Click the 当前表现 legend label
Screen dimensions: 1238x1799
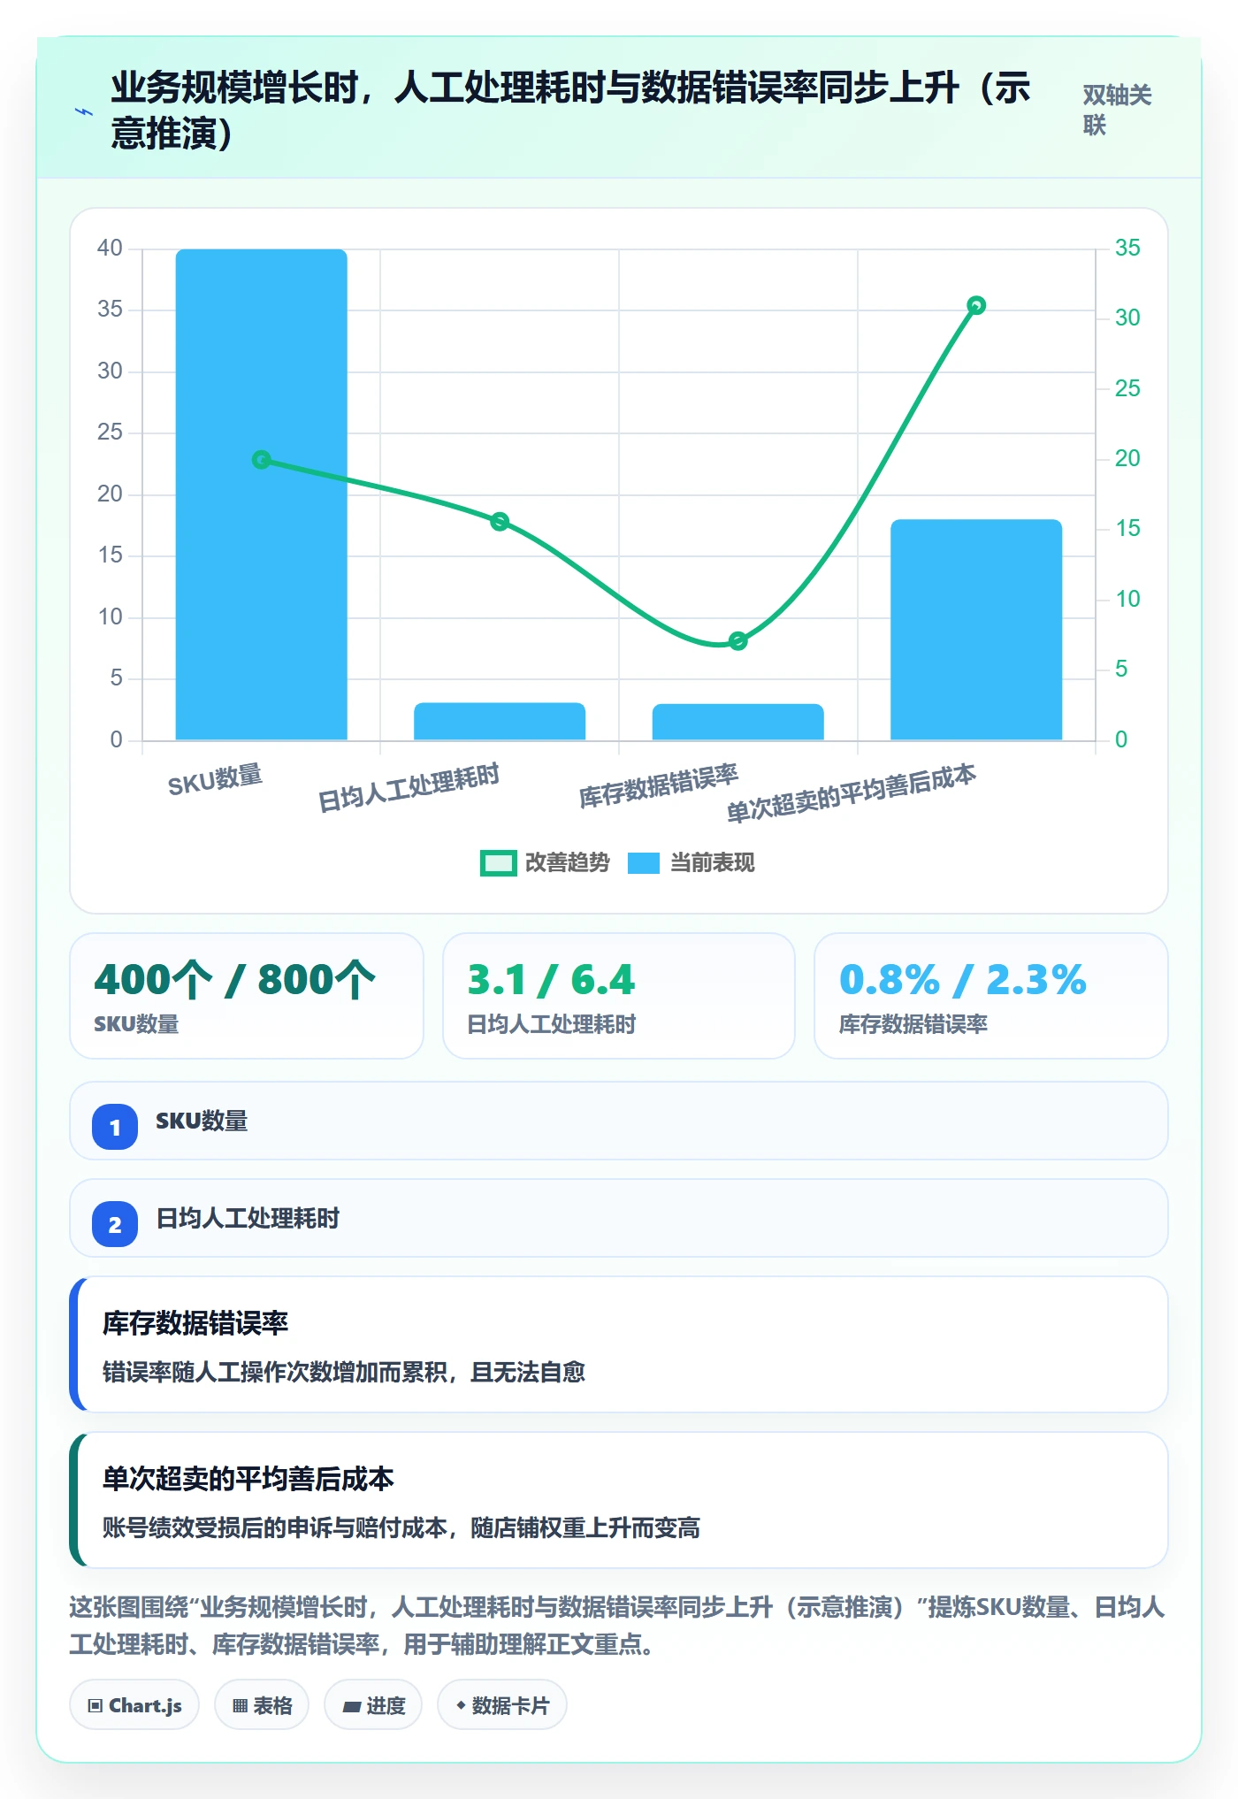712,862
